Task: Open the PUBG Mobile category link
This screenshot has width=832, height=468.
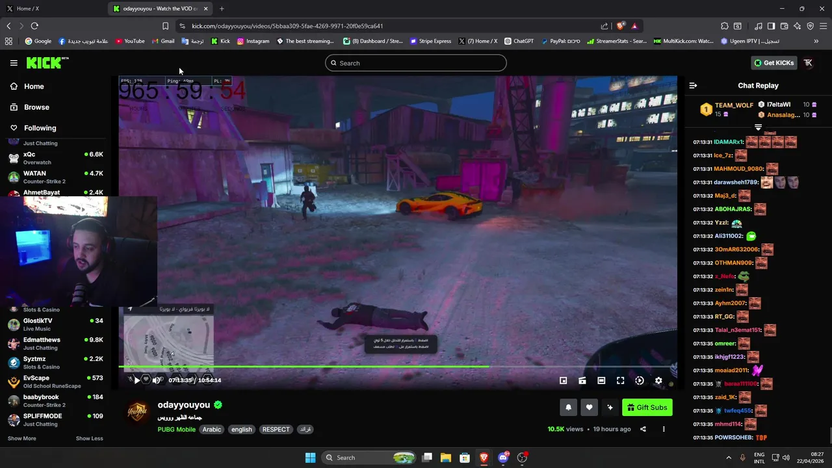Action: click(x=176, y=430)
